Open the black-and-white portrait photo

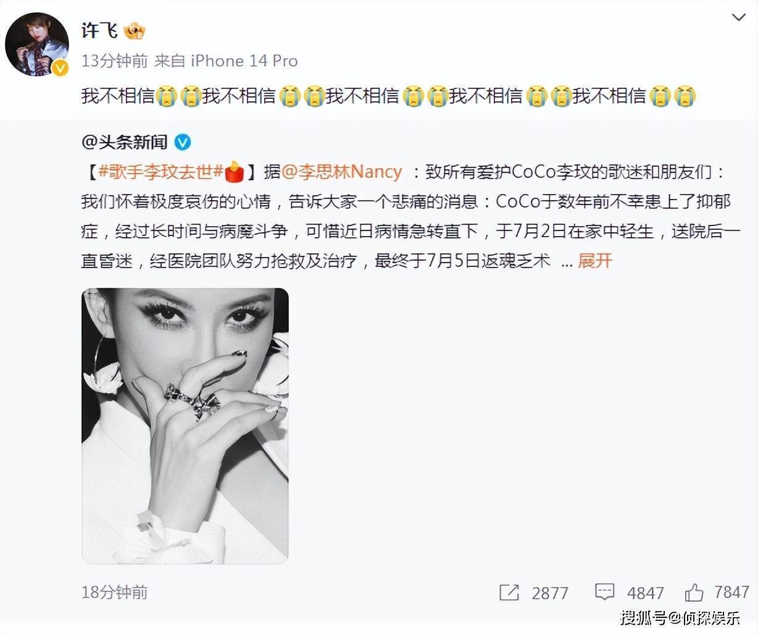pos(185,426)
